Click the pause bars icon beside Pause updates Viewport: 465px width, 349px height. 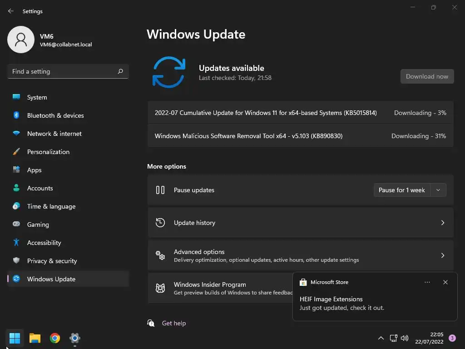pyautogui.click(x=160, y=190)
